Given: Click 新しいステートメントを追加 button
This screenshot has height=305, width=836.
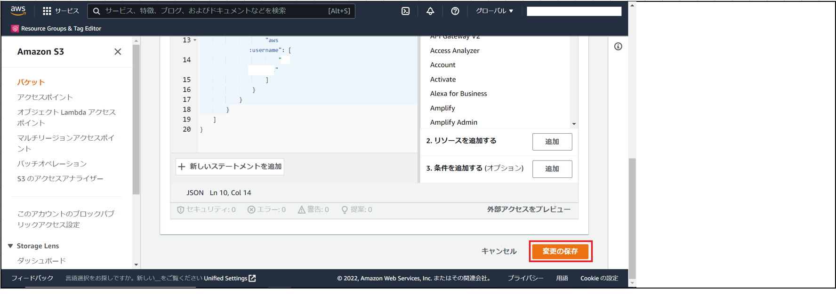Looking at the screenshot, I should (x=230, y=167).
